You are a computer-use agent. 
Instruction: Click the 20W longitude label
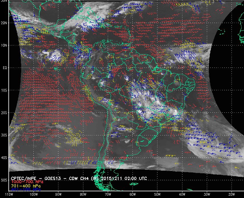click(232, 195)
